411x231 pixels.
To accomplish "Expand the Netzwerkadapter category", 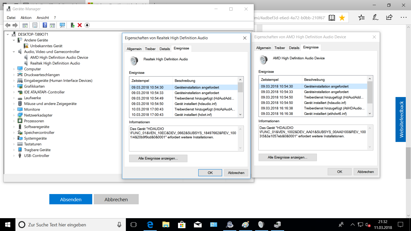I will (x=14, y=115).
